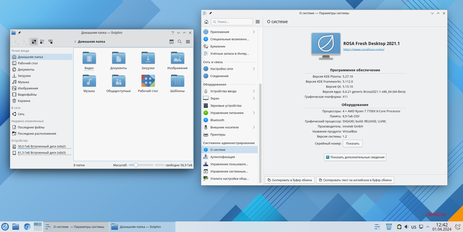Open the volume icon in system tray
Viewport: 463px width, 232px height.
coord(407,227)
